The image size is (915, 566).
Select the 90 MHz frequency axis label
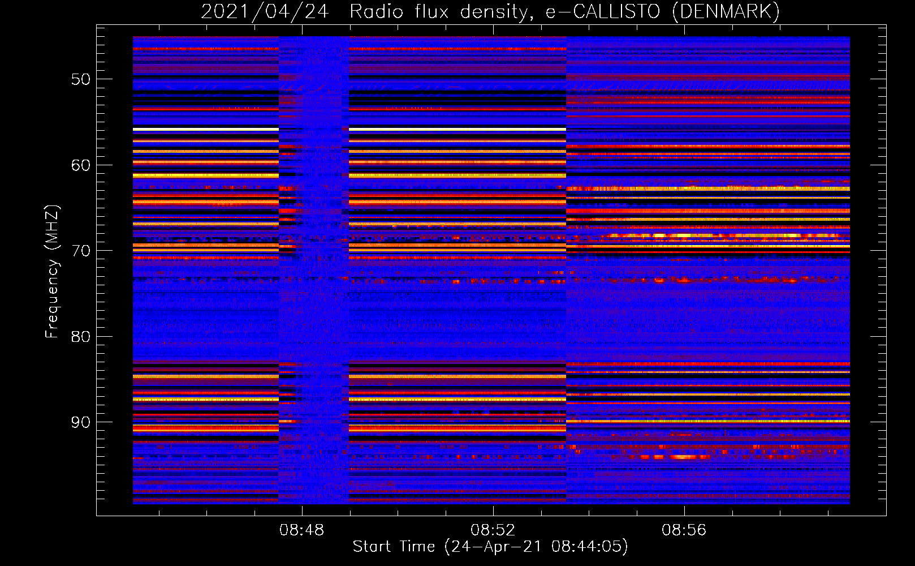[x=80, y=423]
